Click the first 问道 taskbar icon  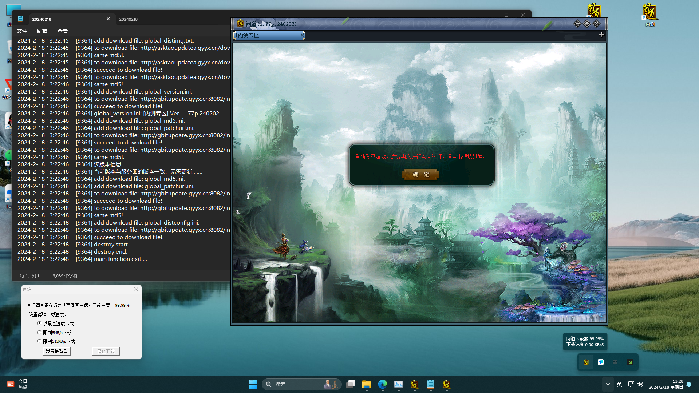coord(415,384)
